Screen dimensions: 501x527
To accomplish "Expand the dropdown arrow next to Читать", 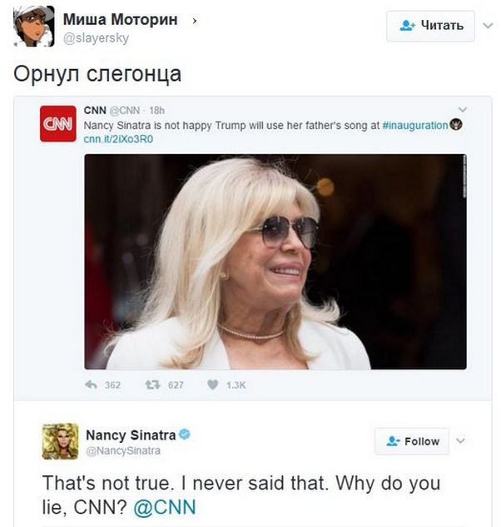I will coord(488,26).
